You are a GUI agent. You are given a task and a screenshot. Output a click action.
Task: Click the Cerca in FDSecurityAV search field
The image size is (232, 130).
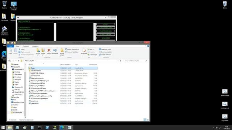[136, 61]
